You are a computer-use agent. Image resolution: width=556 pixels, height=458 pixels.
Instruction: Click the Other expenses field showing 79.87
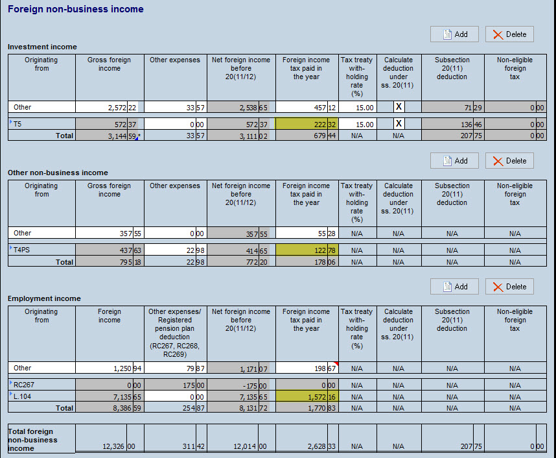coord(175,368)
